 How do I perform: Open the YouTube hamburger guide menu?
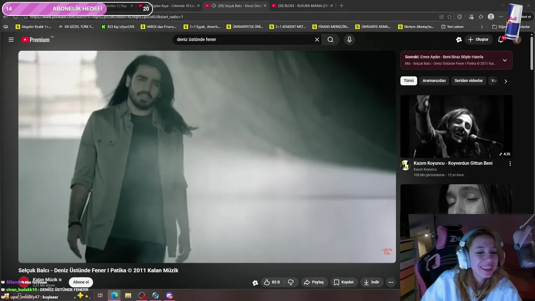(11, 40)
